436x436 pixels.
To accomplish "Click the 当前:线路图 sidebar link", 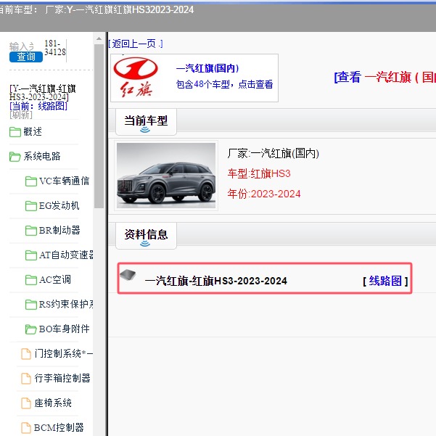I will 38,106.
